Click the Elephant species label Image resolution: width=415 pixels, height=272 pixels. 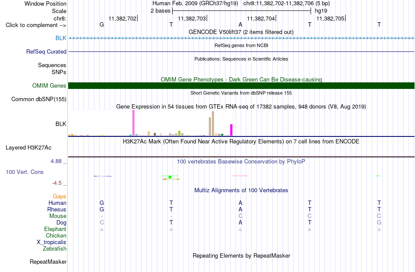pyautogui.click(x=55, y=229)
